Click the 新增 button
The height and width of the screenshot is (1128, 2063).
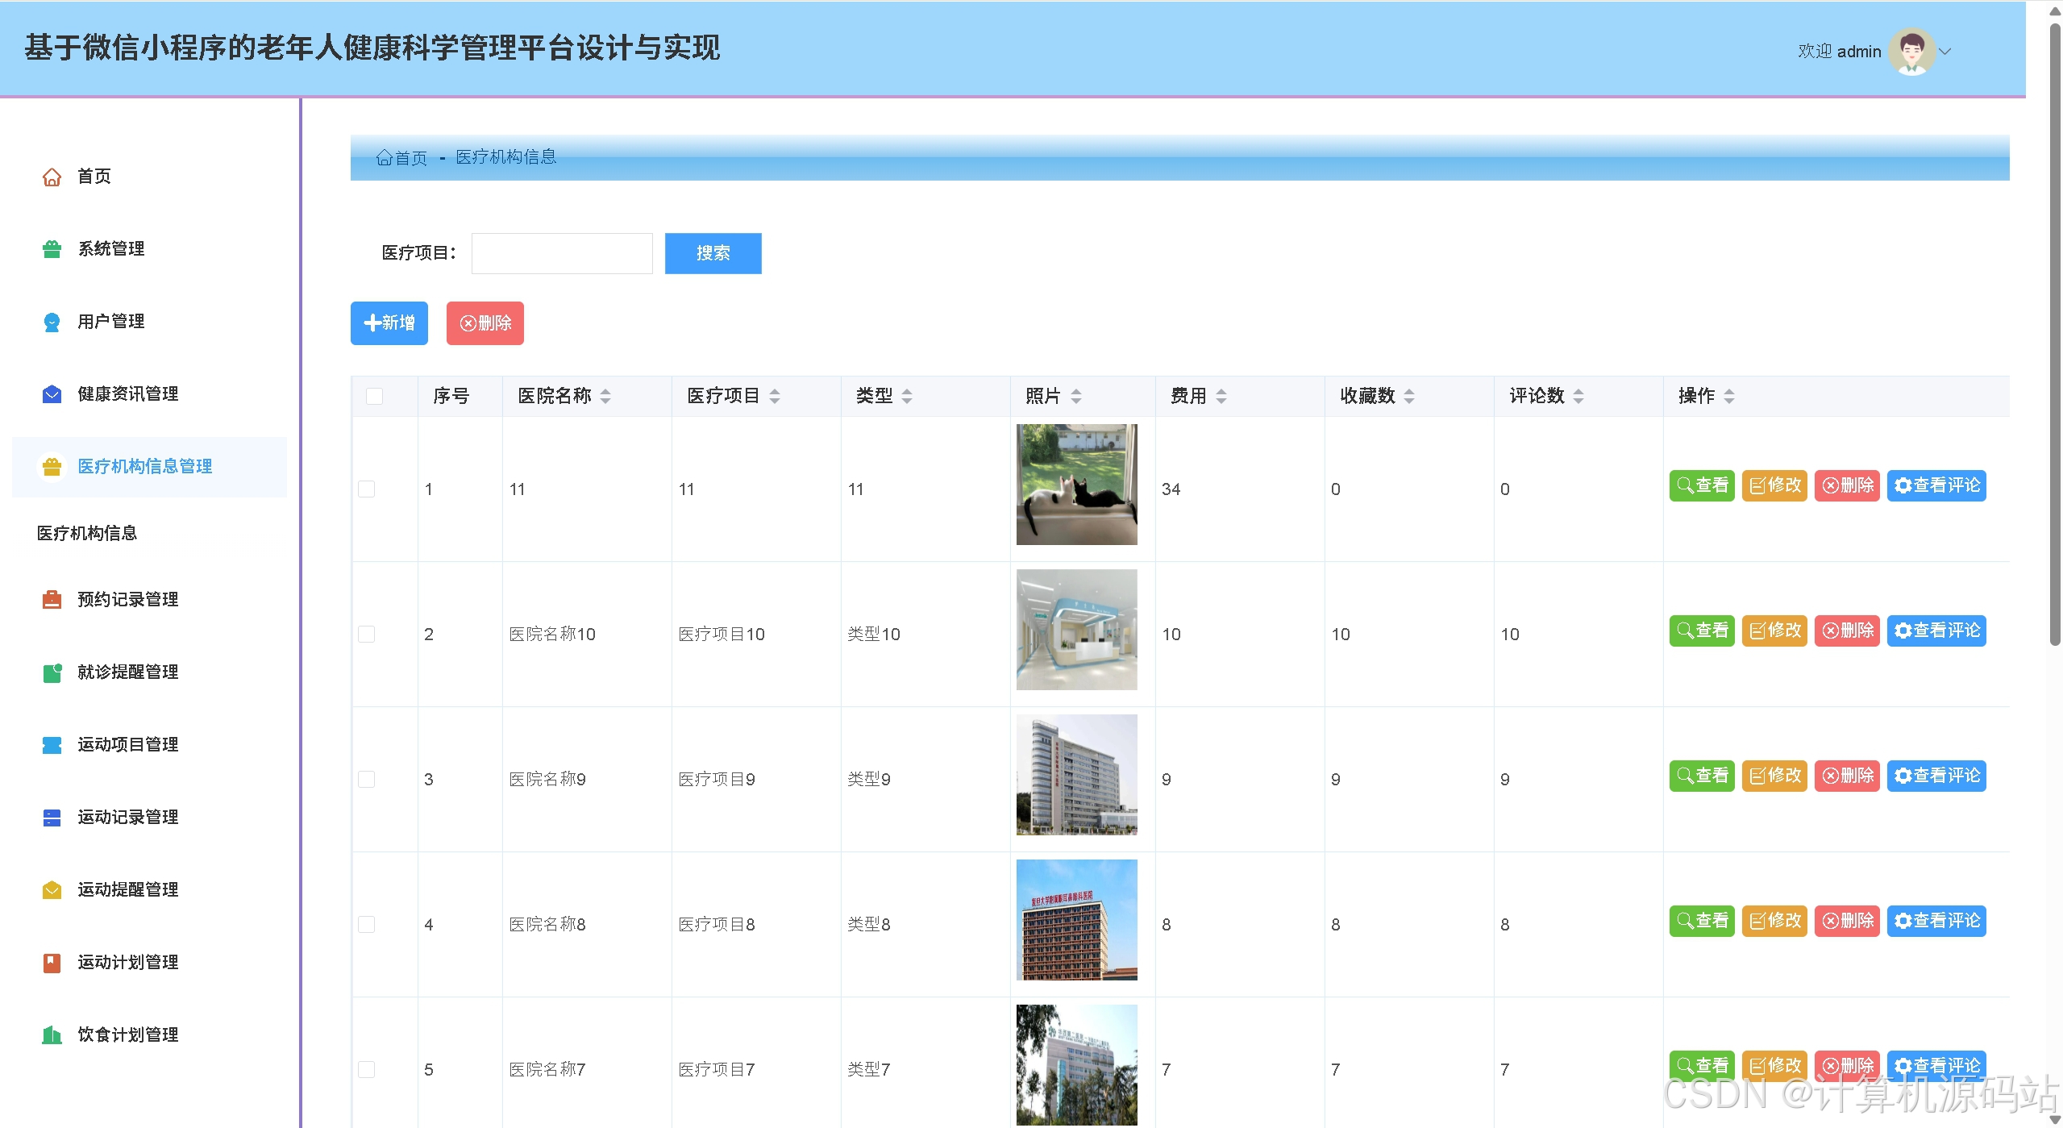389,323
